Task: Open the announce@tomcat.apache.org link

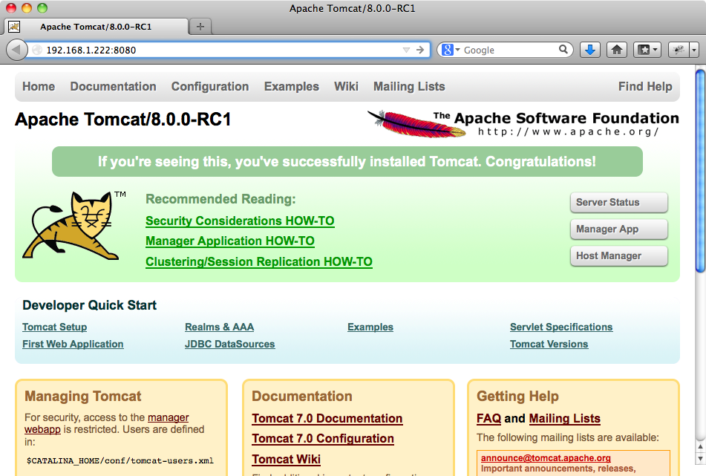Action: tap(546, 458)
